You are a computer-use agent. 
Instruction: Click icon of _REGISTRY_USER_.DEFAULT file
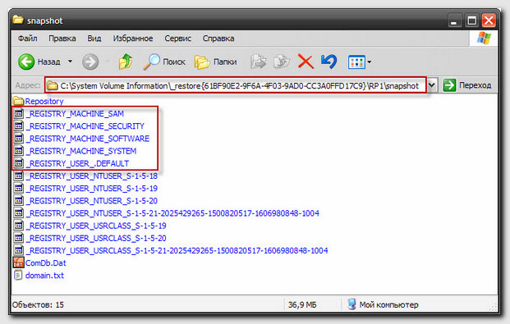coord(19,163)
